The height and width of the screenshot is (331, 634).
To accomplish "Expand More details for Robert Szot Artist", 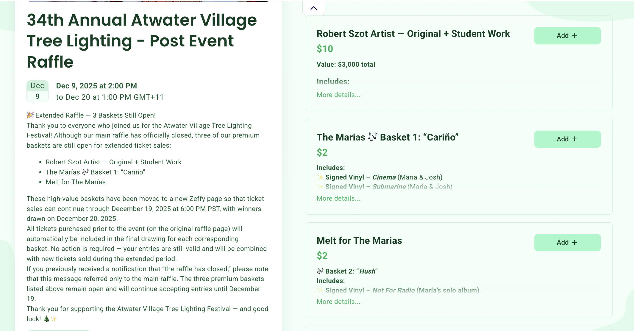I will click(x=338, y=95).
